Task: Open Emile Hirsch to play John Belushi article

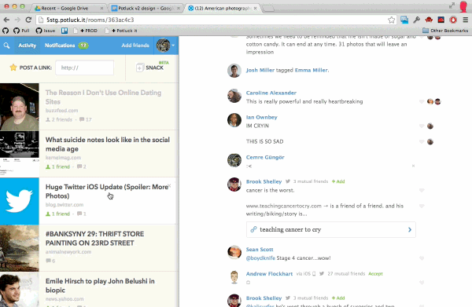Action: pos(100,285)
